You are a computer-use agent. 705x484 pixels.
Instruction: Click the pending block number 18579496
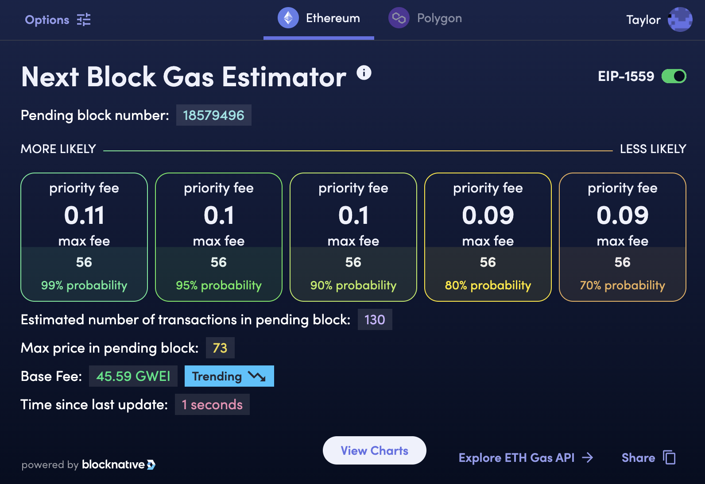point(213,115)
